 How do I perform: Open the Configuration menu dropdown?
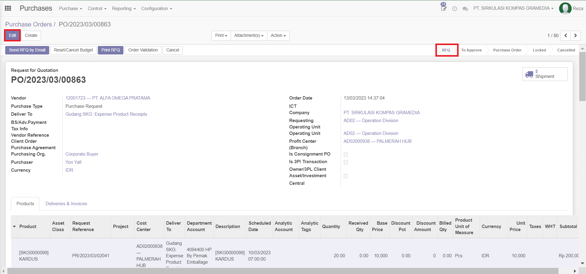point(157,9)
